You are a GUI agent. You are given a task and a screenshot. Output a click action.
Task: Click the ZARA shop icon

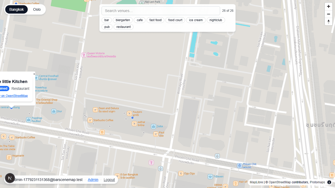tap(153, 127)
